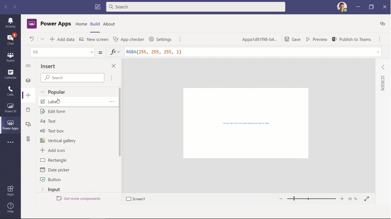
Task: Open the Tree view layers icon
Action: [x=28, y=81]
